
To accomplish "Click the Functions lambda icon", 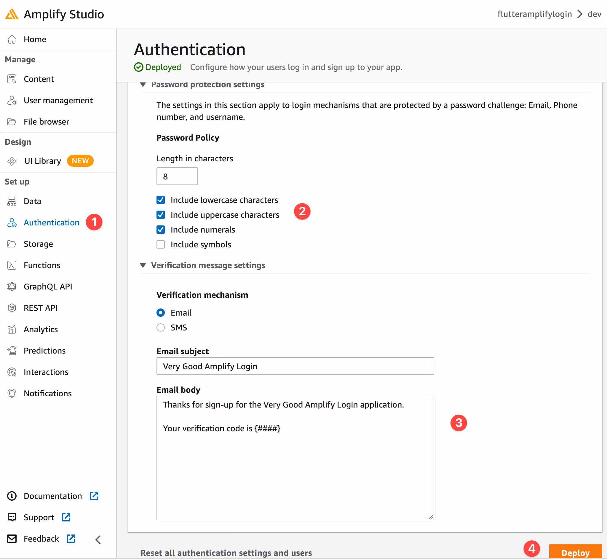I will point(12,265).
